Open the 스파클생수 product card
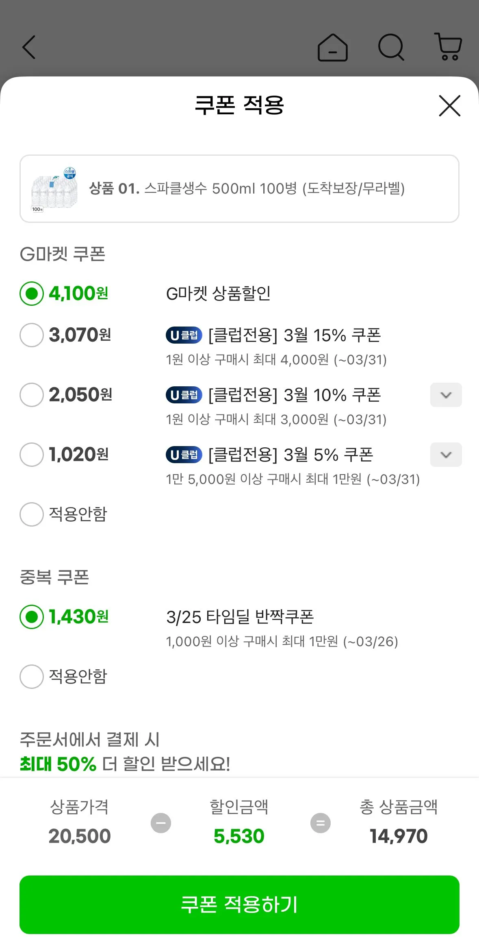Image resolution: width=479 pixels, height=943 pixels. [240, 188]
